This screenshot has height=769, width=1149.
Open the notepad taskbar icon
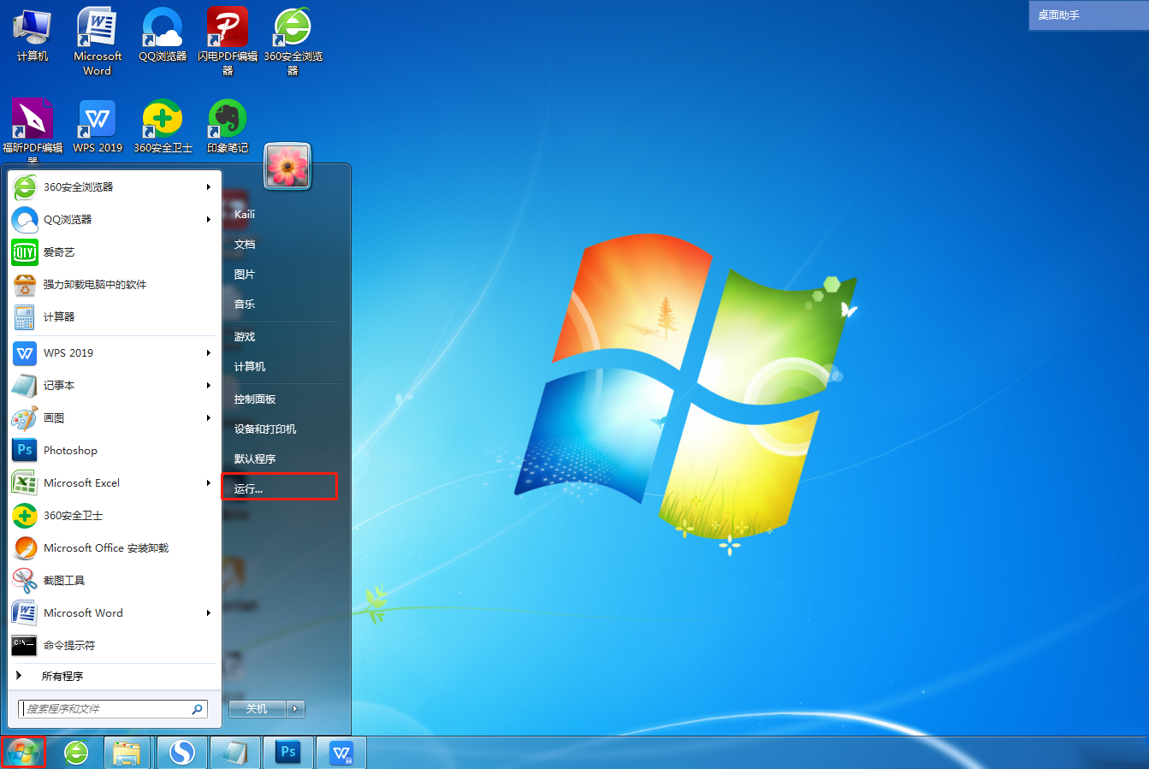pyautogui.click(x=234, y=752)
